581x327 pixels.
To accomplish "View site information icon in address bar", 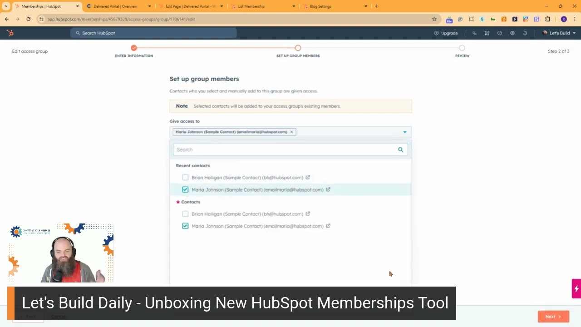I will pos(41,19).
